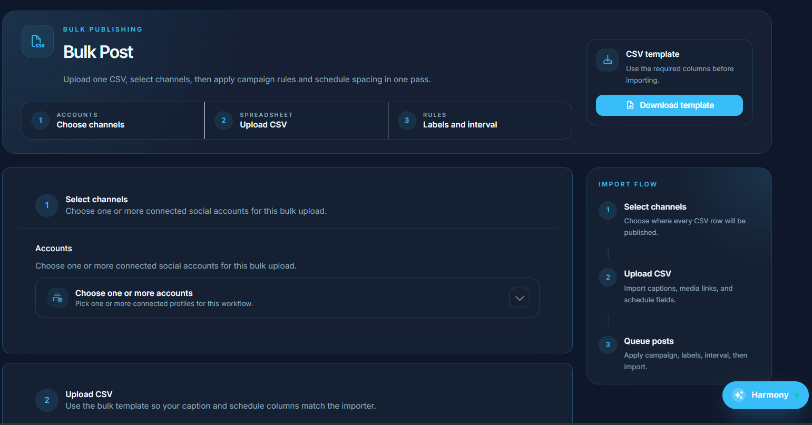
Task: Go to the Rules Labels and interval tab
Action: click(480, 121)
